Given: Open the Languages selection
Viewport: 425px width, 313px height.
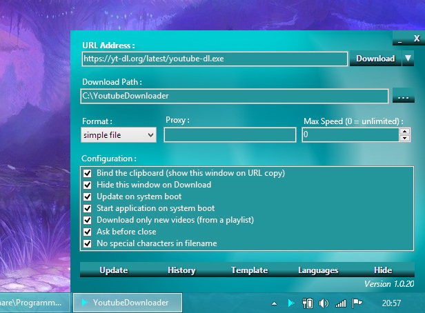Looking at the screenshot, I should [318, 270].
